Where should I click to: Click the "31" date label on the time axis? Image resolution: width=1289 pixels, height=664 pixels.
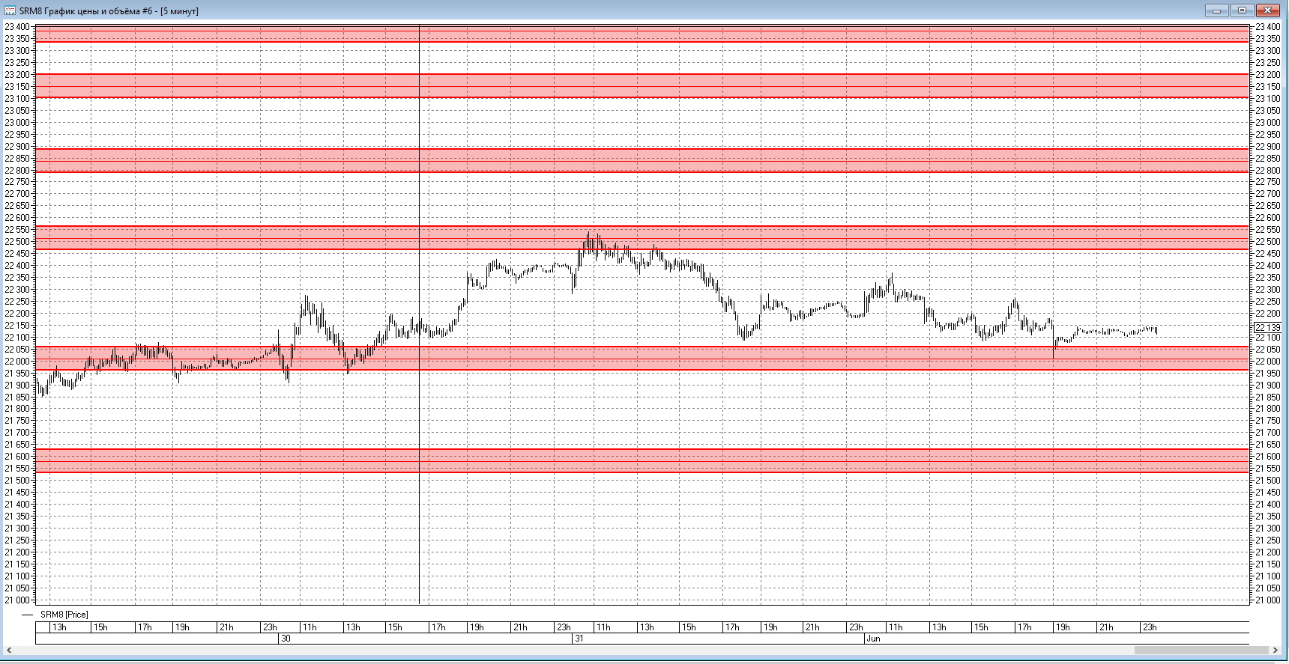pos(579,639)
